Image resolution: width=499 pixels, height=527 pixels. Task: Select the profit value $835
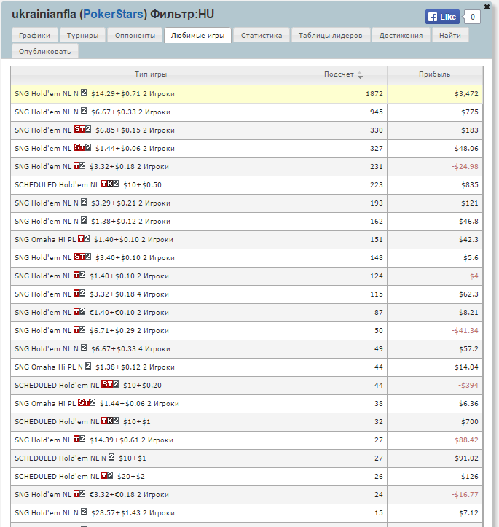(x=469, y=185)
